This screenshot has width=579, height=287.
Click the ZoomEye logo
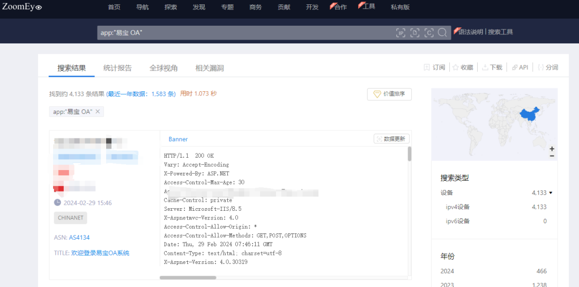[22, 6]
